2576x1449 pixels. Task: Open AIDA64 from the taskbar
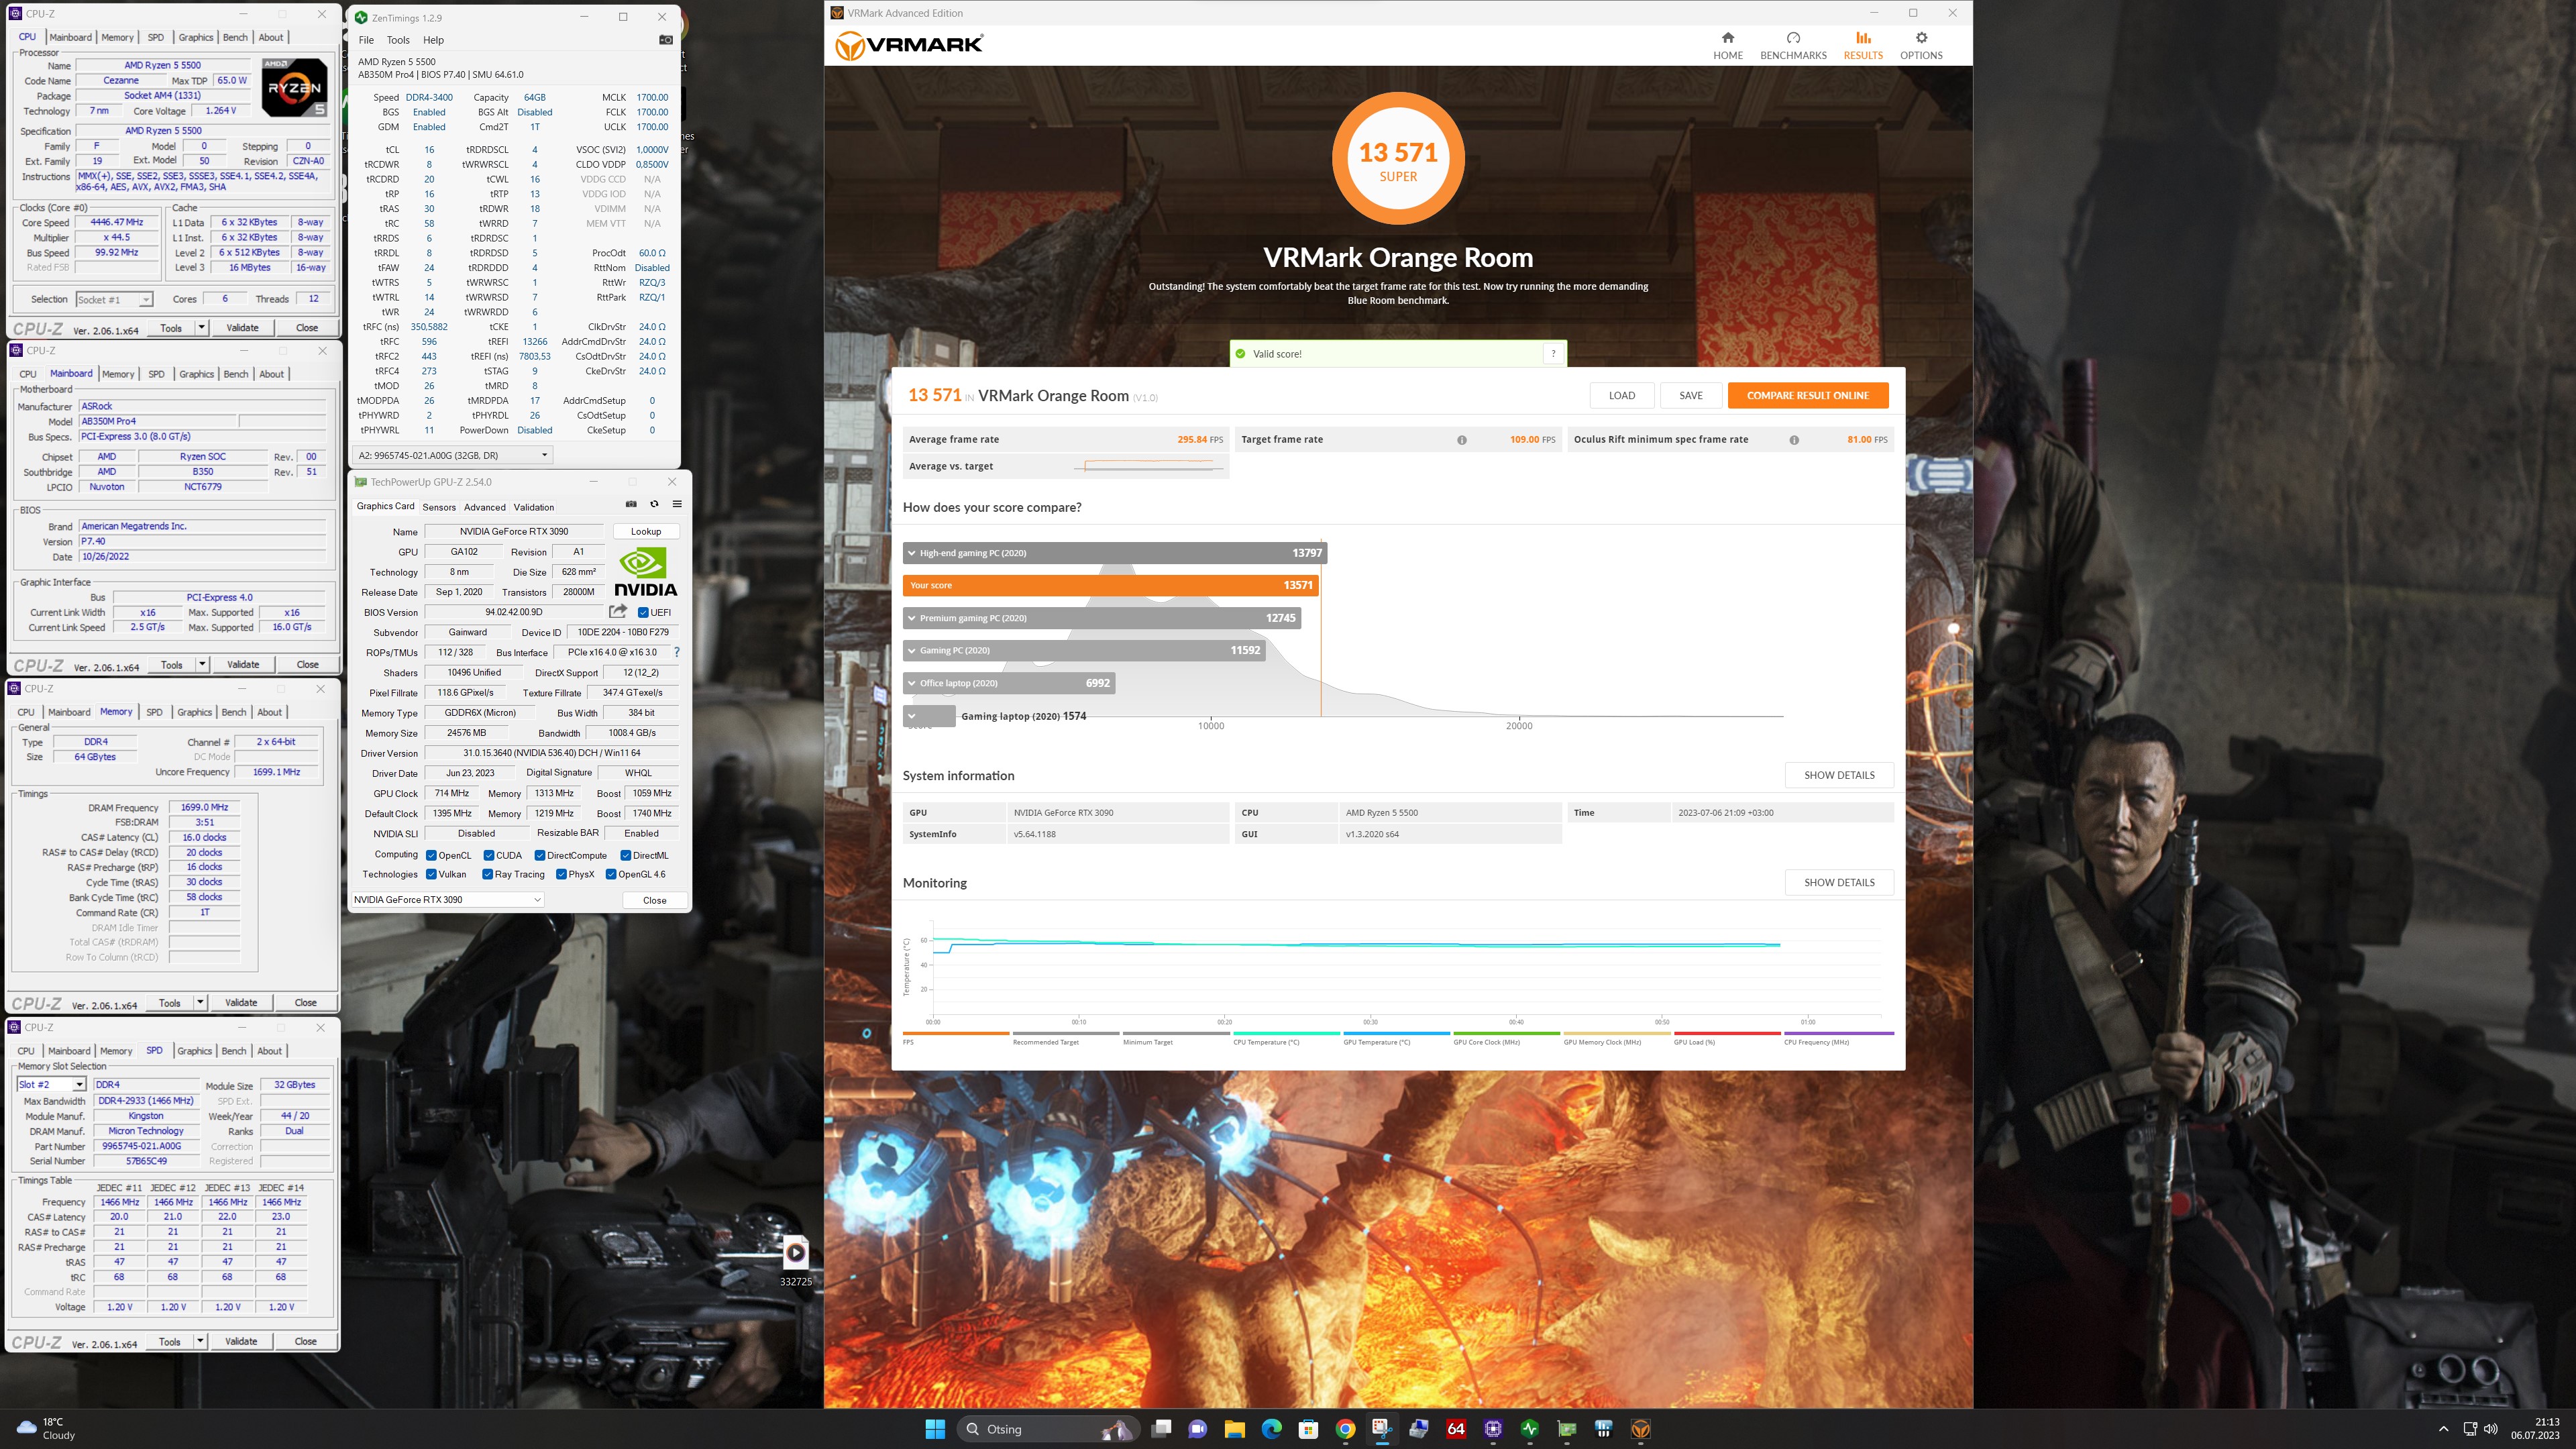pyautogui.click(x=1456, y=1429)
